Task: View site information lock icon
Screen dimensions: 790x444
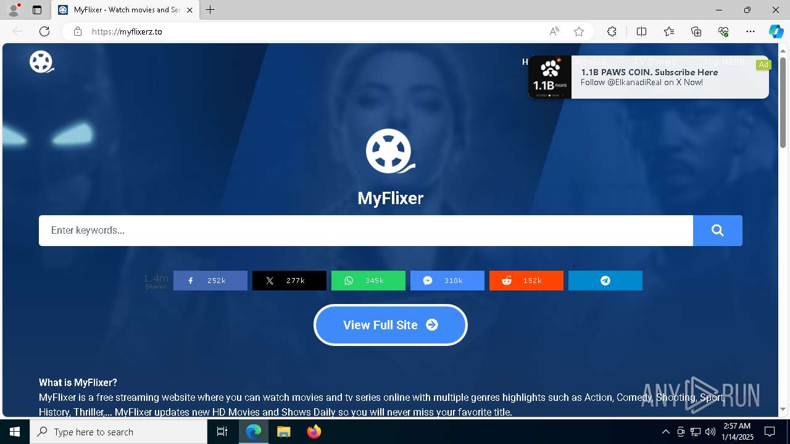Action: point(77,31)
